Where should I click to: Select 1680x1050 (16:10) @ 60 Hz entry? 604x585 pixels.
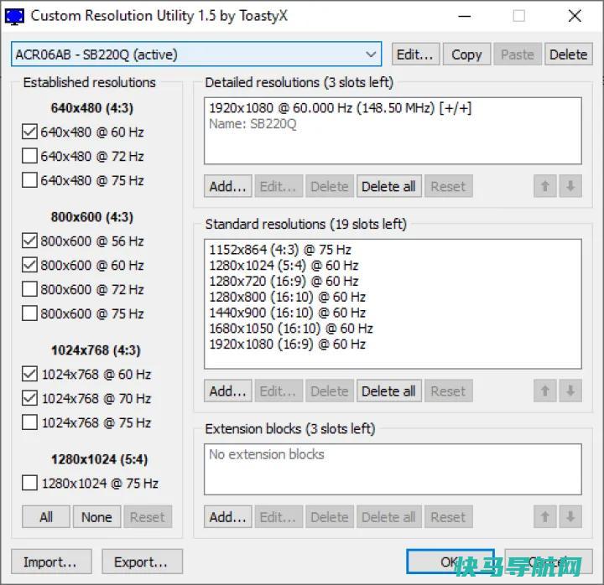393,329
